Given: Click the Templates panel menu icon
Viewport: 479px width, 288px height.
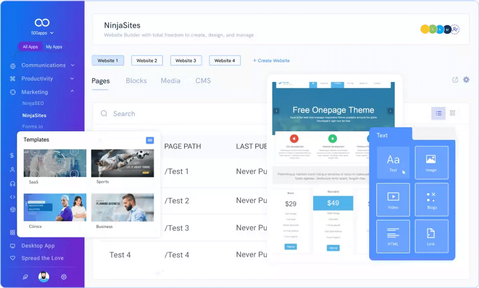Looking at the screenshot, I should point(150,140).
